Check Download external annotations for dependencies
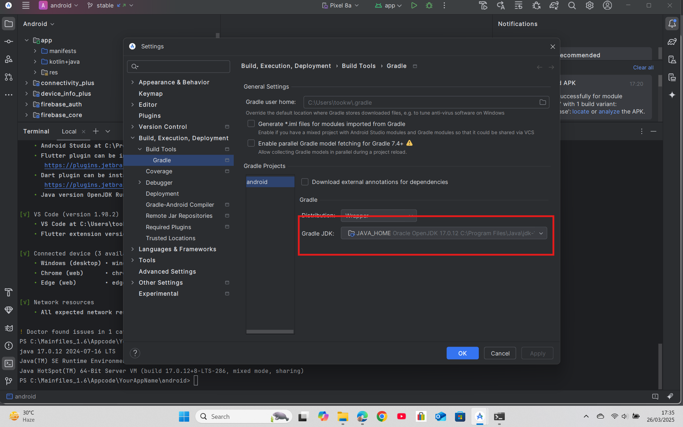Screen dimensions: 683x427 coord(305,182)
